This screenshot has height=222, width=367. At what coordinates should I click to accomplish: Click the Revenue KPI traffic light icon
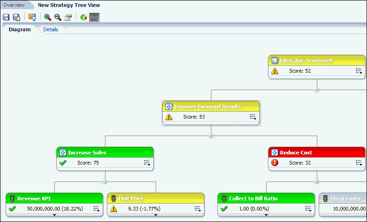click(x=12, y=199)
